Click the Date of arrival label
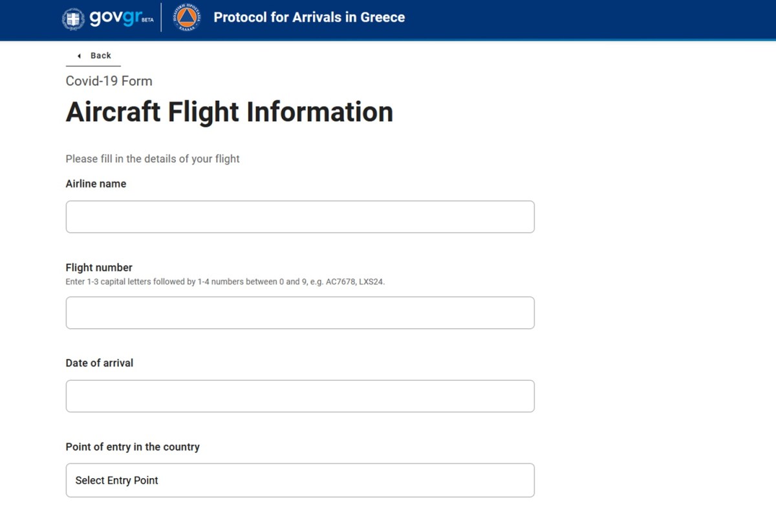776x517 pixels. coord(100,363)
